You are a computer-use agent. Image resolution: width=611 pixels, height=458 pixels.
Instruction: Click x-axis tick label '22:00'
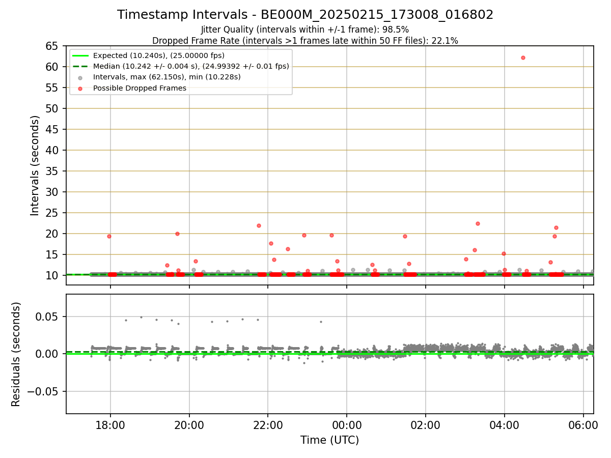(x=268, y=424)
